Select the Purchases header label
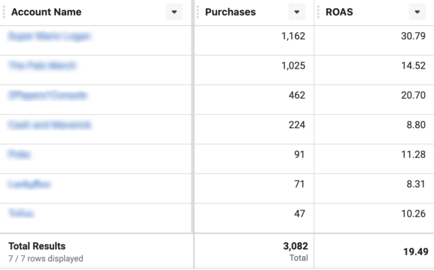Screen dimensions: 434x270 [x=230, y=12]
